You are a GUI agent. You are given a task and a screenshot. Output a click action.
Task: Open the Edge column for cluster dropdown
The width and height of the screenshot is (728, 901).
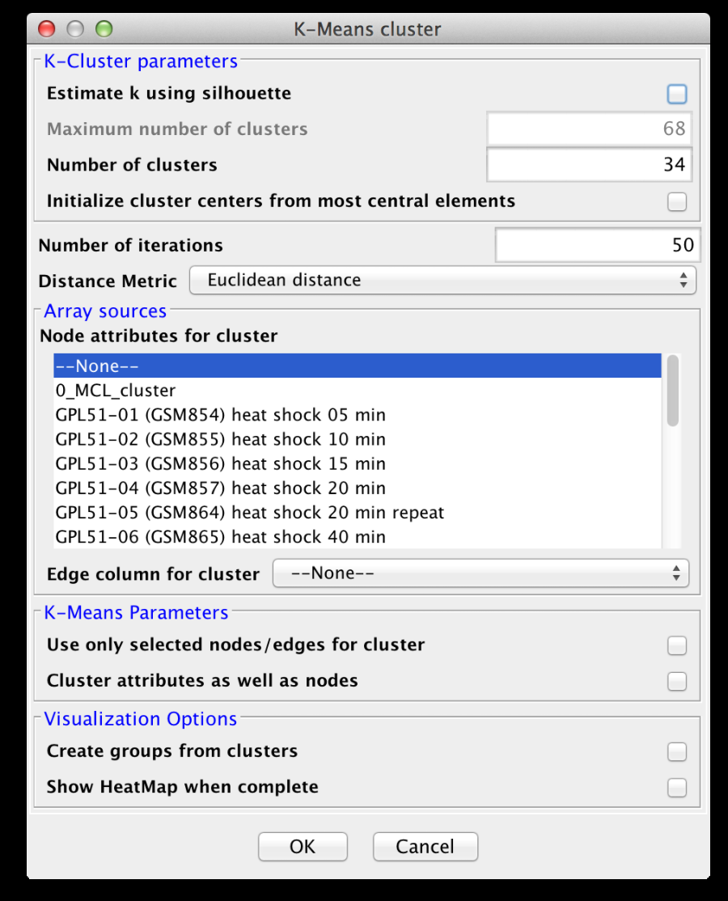point(480,573)
